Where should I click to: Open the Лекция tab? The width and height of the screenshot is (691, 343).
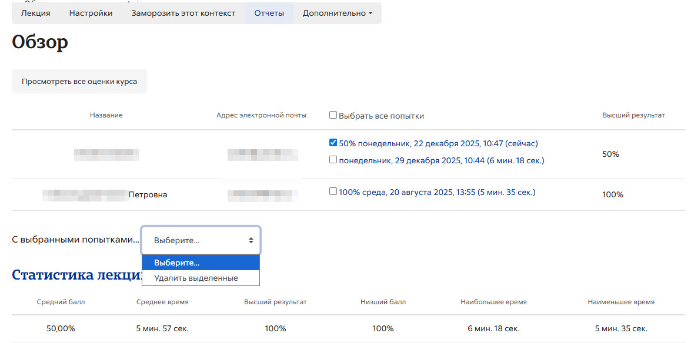(x=36, y=13)
